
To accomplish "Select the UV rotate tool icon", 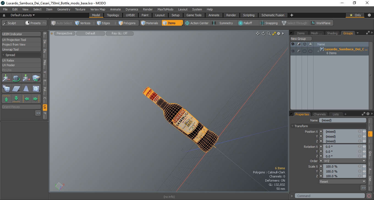I will pyautogui.click(x=16, y=78).
